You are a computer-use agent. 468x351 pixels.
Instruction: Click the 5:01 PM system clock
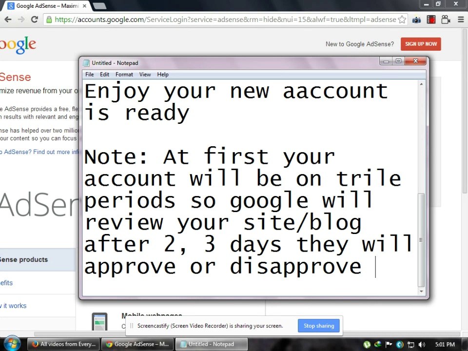pyautogui.click(x=445, y=344)
